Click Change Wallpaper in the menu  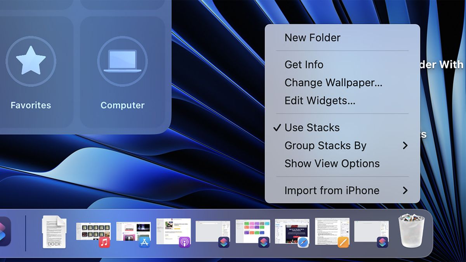(x=333, y=83)
